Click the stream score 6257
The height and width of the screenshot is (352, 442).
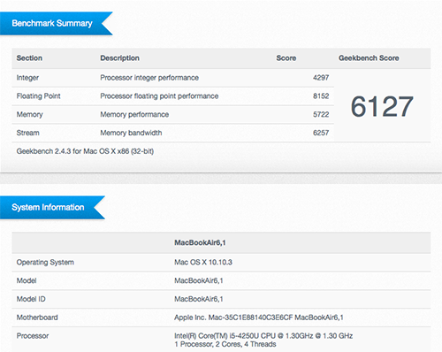click(x=321, y=133)
